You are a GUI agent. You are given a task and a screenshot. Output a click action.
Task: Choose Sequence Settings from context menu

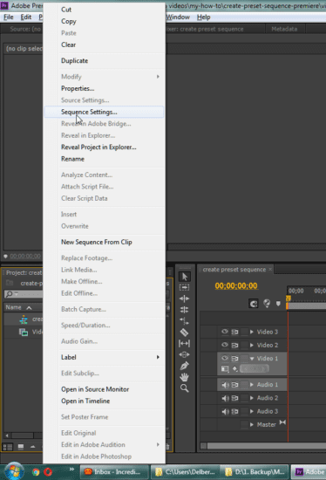(104, 112)
